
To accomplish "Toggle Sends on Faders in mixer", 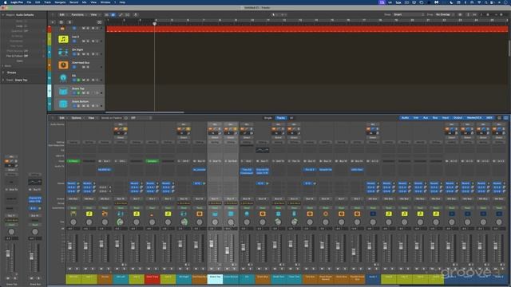I will point(126,118).
